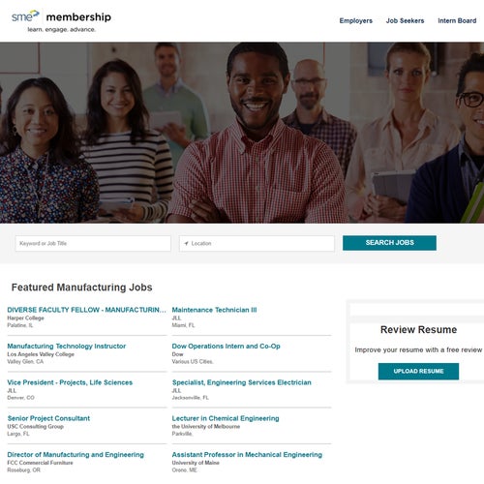Focus the Location input field
This screenshot has height=484, width=484.
(257, 244)
